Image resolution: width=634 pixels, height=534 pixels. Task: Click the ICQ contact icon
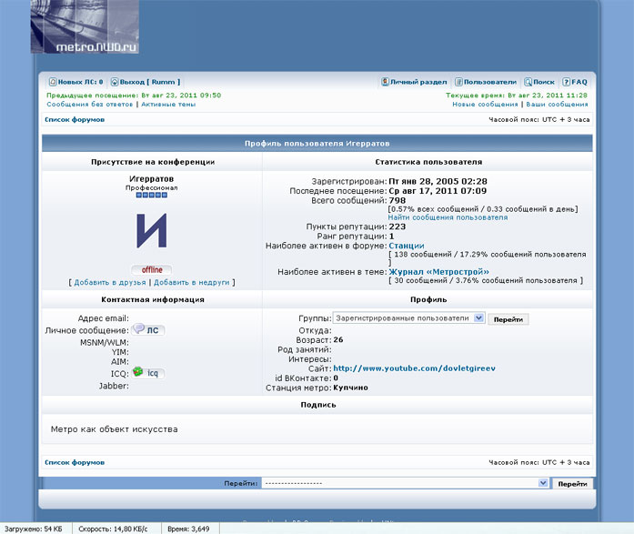click(148, 372)
